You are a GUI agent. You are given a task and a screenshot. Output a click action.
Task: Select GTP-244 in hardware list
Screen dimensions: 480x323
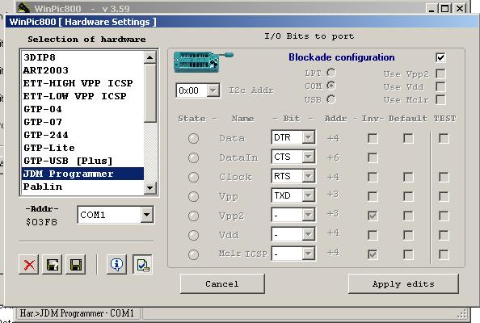coord(82,135)
